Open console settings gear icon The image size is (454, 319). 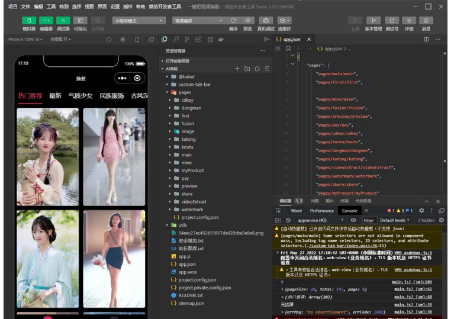[441, 220]
